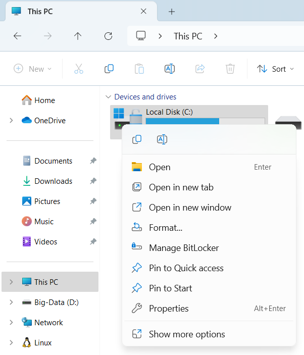Expand the OneDrive tree node
Screen dimensions: 304x355
(x=11, y=121)
